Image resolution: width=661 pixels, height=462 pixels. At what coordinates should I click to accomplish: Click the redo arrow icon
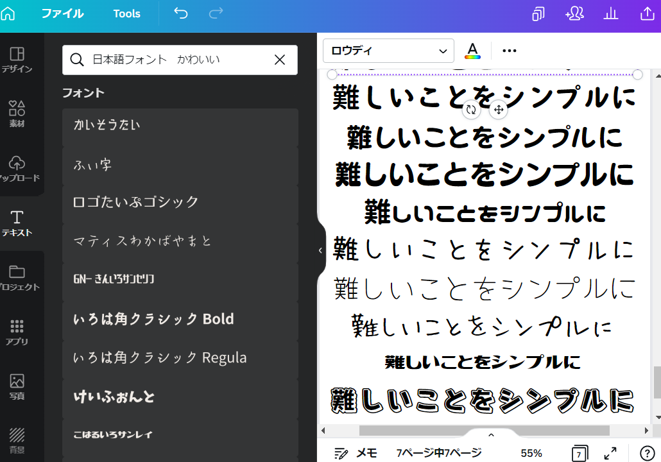[x=216, y=13]
